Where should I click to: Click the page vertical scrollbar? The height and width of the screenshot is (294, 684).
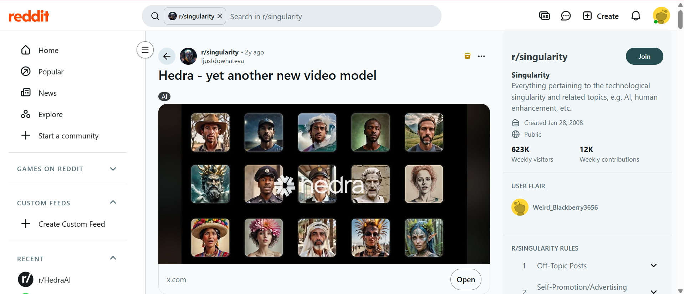tap(680, 20)
